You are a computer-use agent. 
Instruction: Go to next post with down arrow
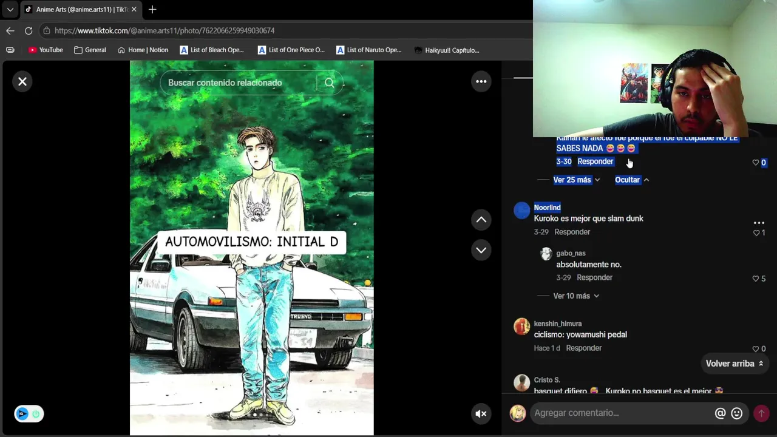481,250
